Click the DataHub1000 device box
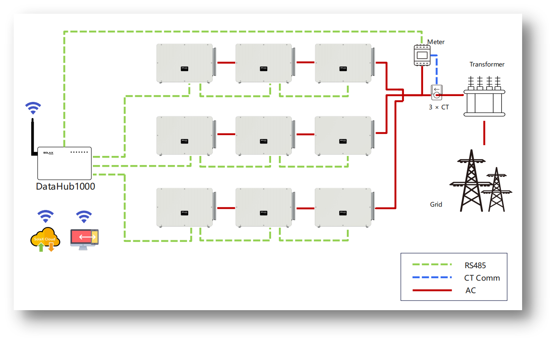 [x=64, y=163]
